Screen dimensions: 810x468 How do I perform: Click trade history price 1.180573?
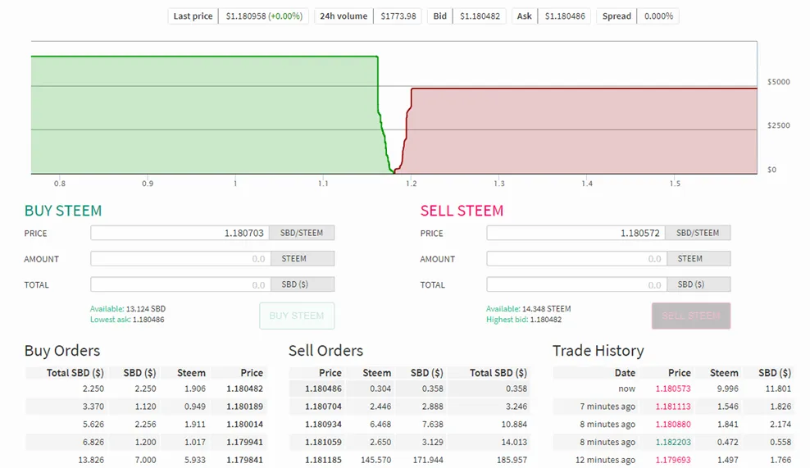(673, 388)
